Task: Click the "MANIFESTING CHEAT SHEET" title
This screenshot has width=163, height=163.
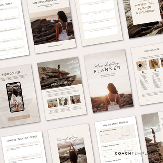Action: (22, 138)
